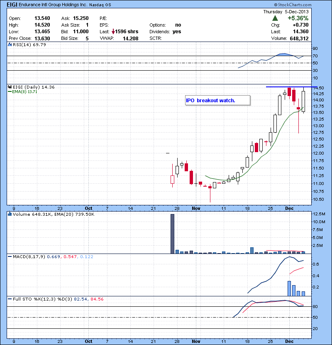Select the Volume 648.31K, EMA(20) label
This screenshot has height=345, width=332.
click(x=54, y=214)
